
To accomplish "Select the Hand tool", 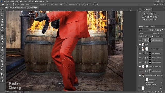I will pos(2,64).
